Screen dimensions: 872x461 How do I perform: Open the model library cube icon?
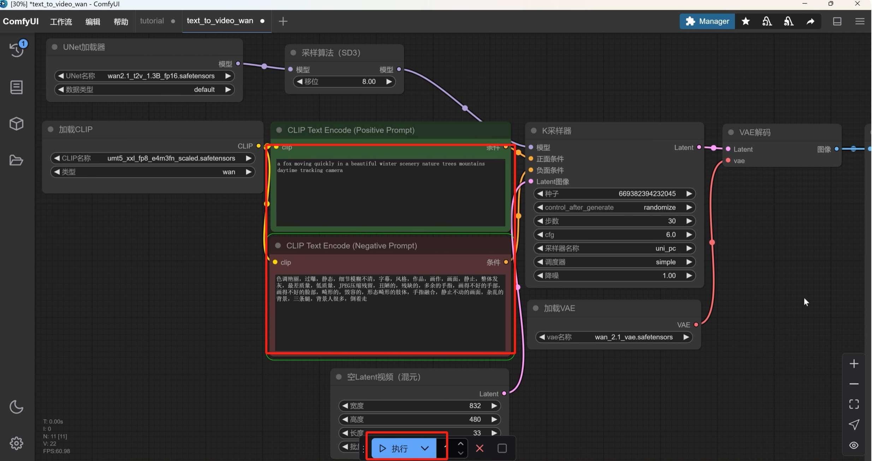pyautogui.click(x=16, y=124)
